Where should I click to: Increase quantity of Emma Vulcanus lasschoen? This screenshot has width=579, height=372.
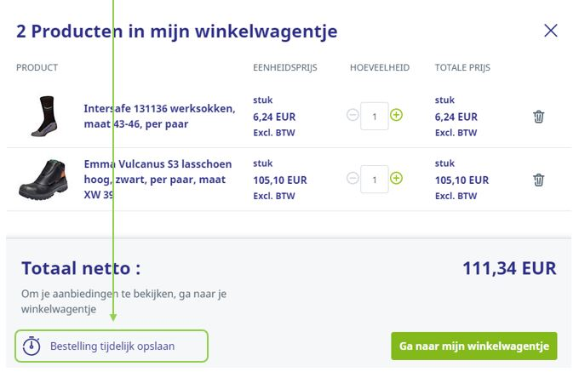396,178
